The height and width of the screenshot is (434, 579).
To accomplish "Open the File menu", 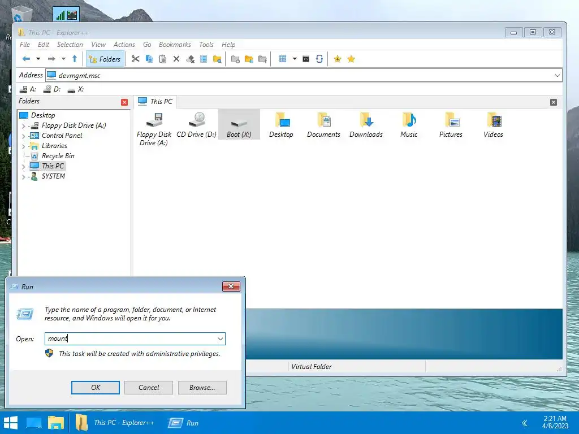I will click(25, 45).
